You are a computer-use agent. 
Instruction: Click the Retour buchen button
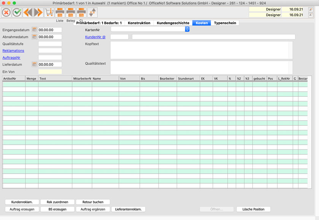click(x=93, y=202)
